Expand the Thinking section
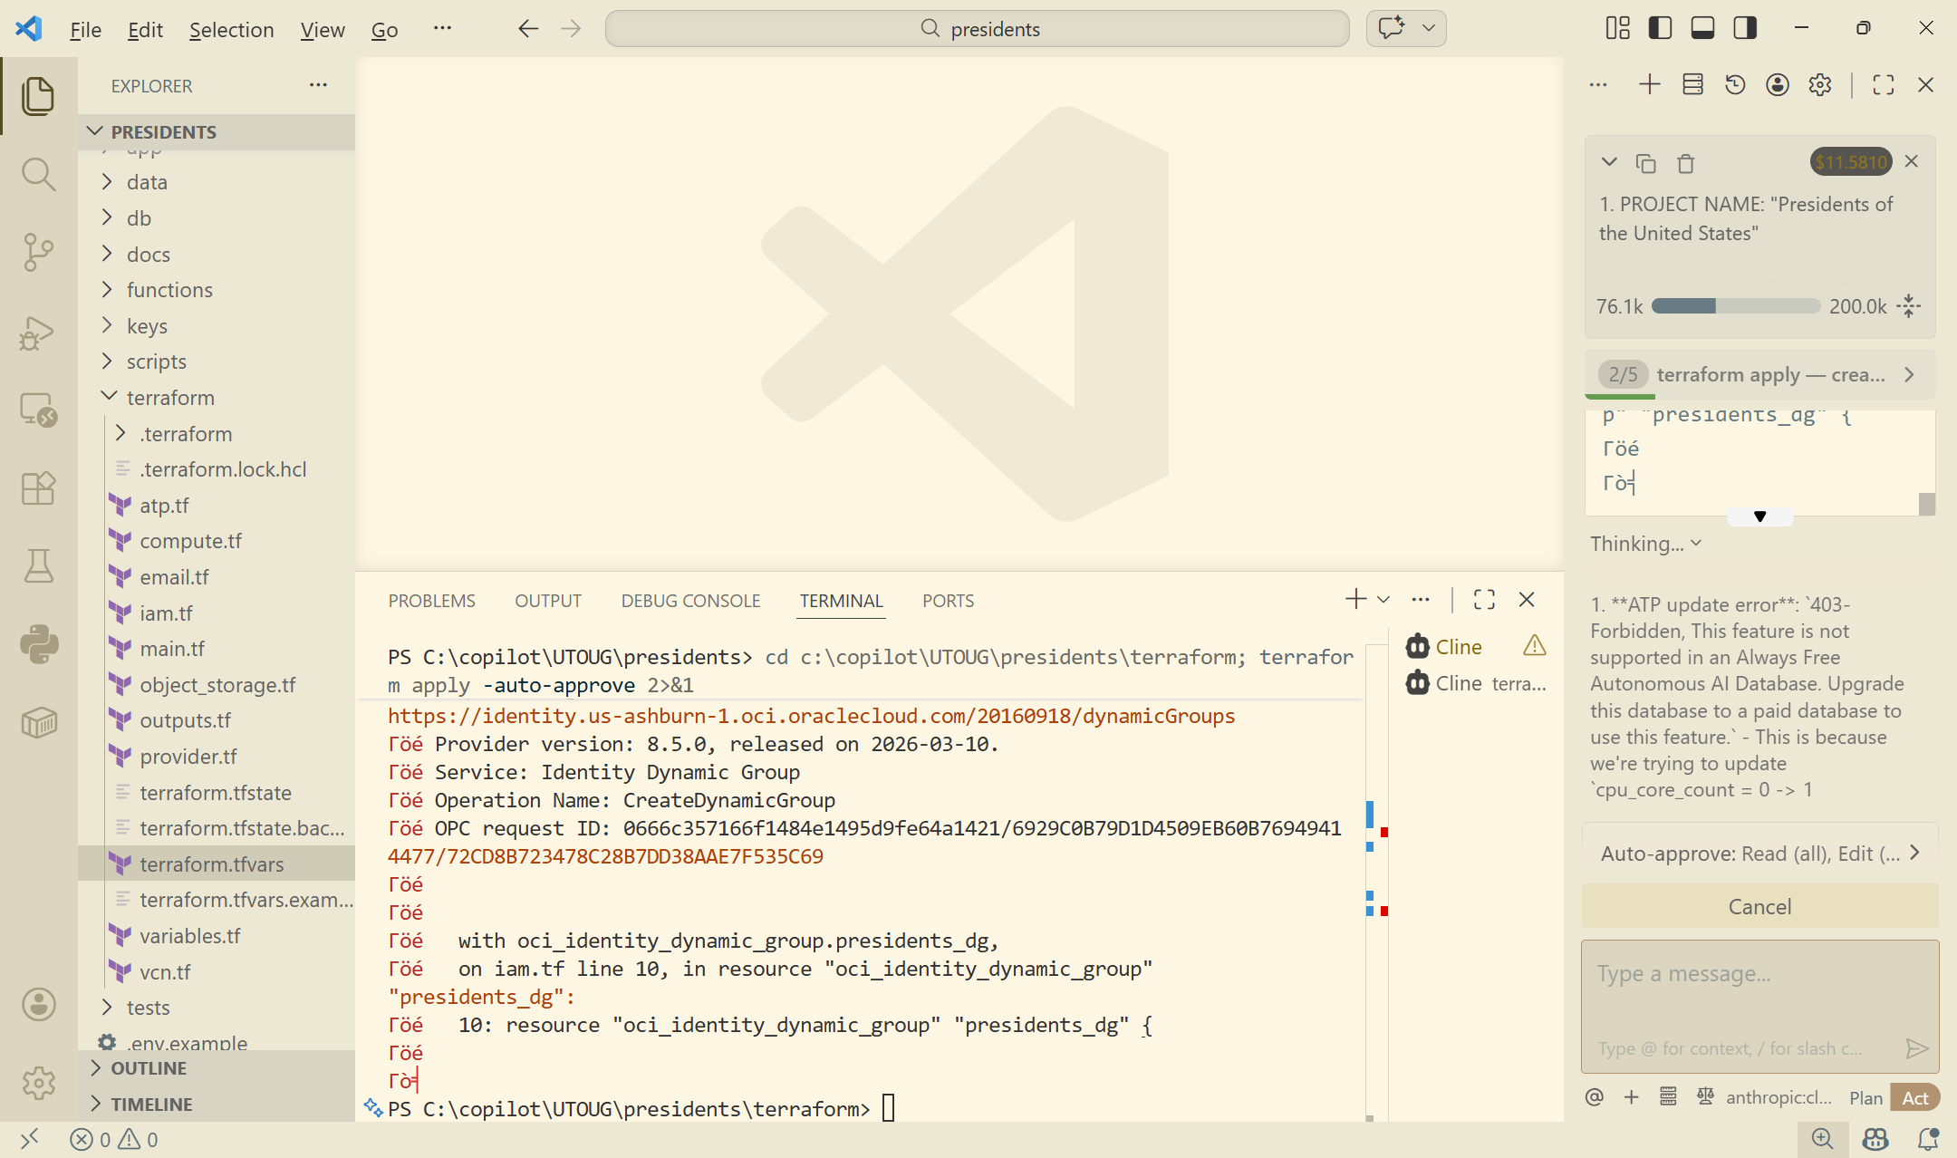This screenshot has width=1957, height=1158. [x=1646, y=544]
